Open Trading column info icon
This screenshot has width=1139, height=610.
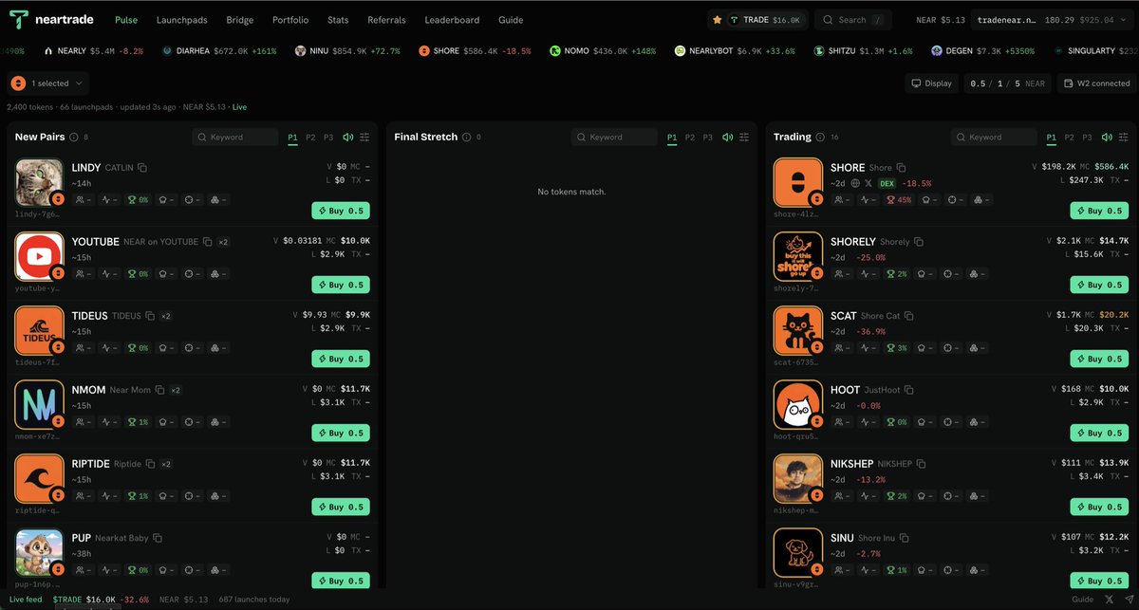click(x=821, y=138)
